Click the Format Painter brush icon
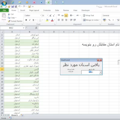Viewport: 120px width, 120px height. tap(9, 21)
